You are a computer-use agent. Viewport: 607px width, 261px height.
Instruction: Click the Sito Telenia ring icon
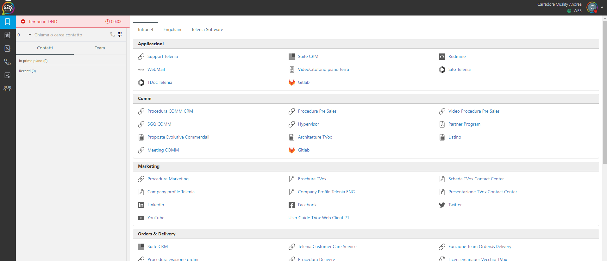click(442, 70)
